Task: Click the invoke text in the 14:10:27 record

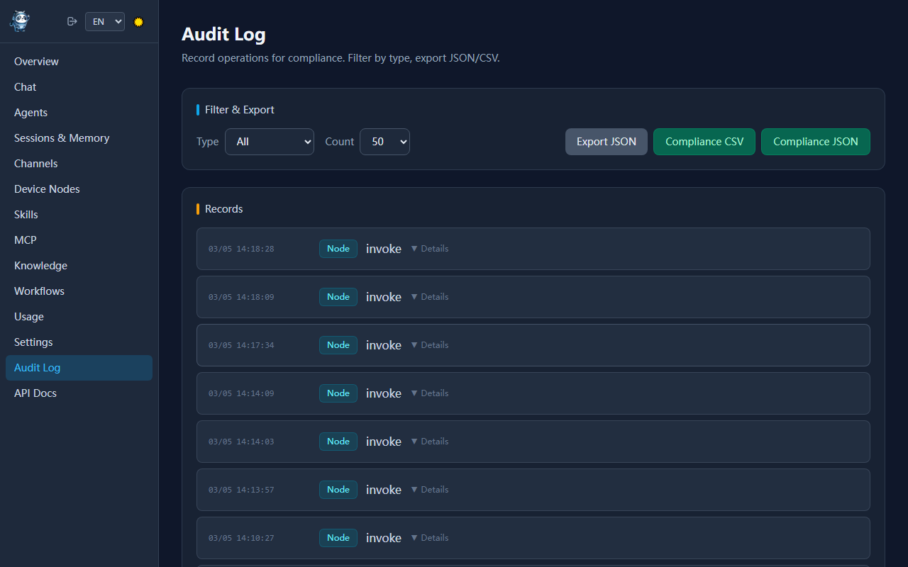Action: tap(384, 538)
